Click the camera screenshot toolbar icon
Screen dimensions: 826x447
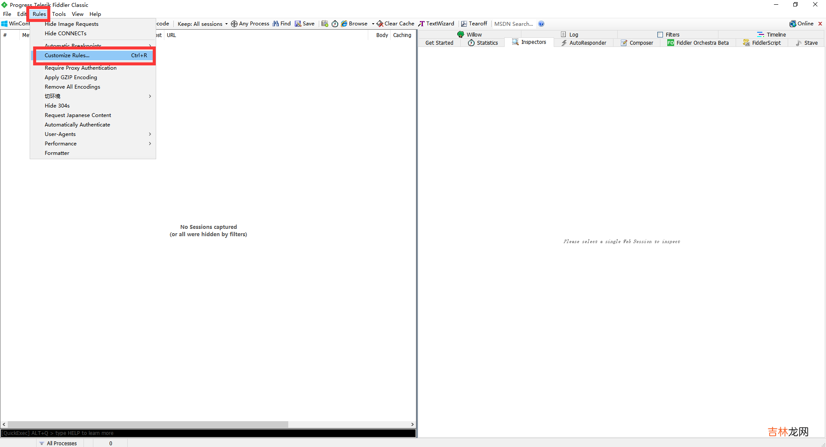click(x=325, y=24)
